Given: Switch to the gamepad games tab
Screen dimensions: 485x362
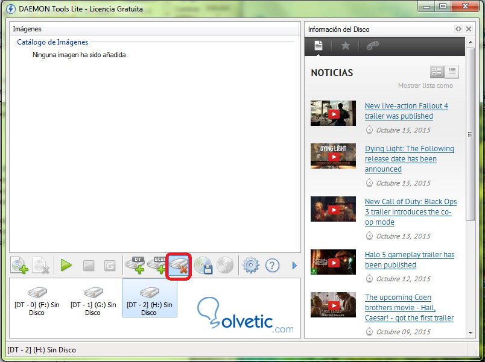Looking at the screenshot, I should click(x=372, y=46).
